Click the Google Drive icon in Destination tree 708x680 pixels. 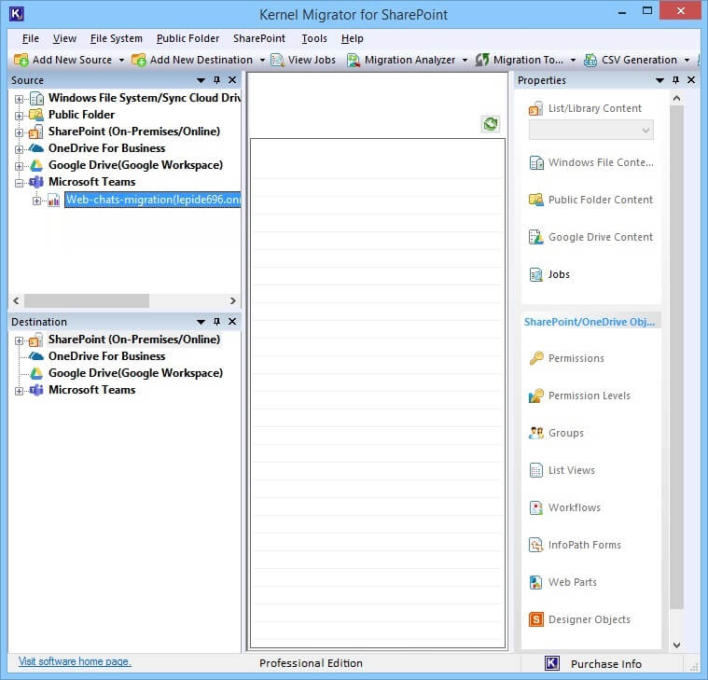click(x=36, y=373)
